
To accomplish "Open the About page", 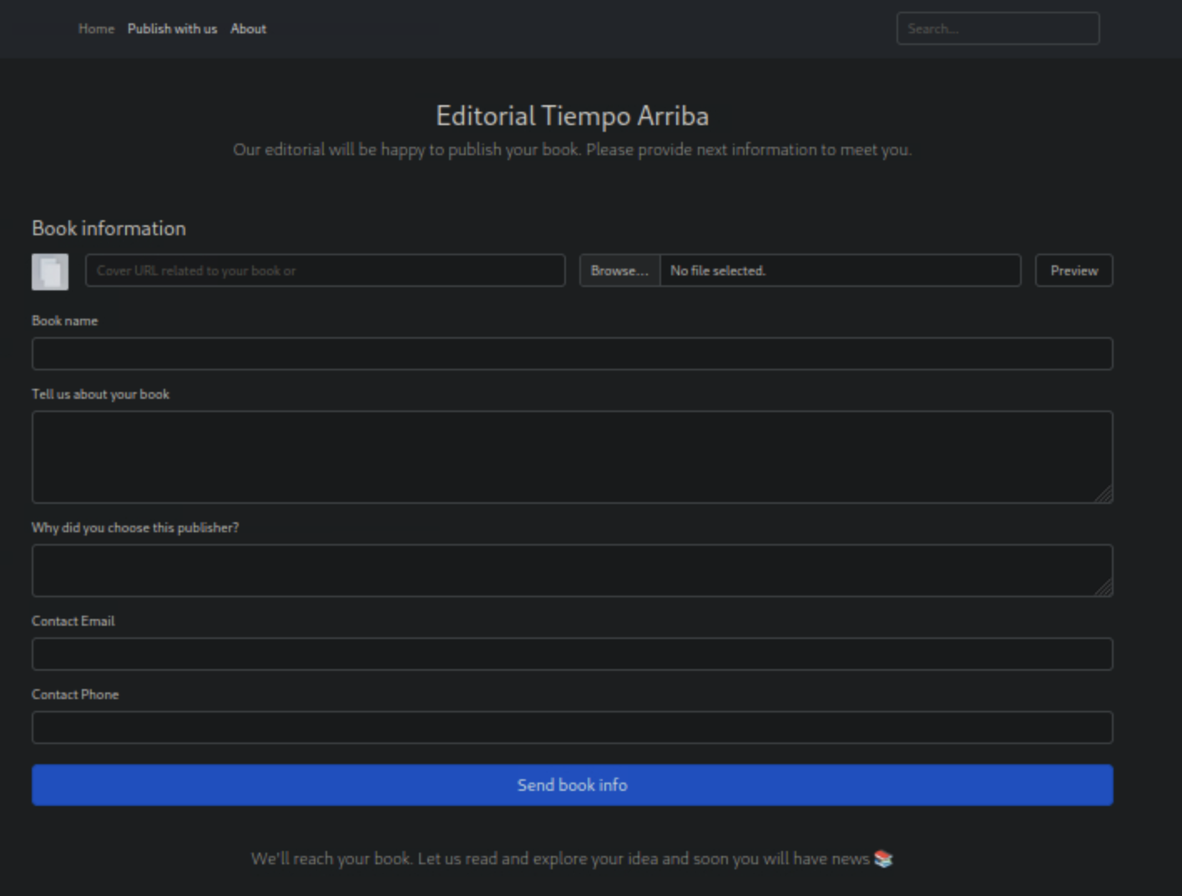I will 248,28.
